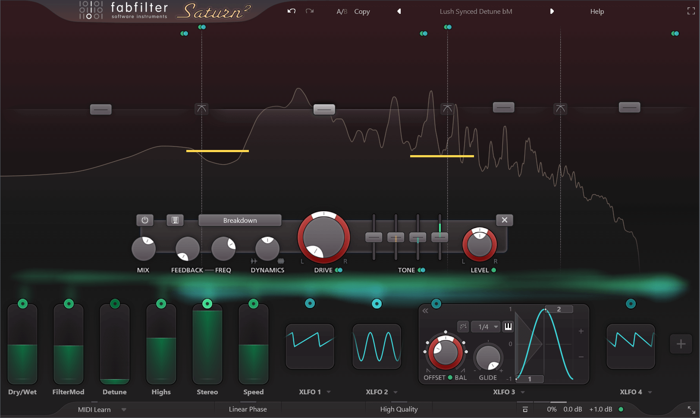Click the DYNAMICS knob
Viewport: 700px width, 418px height.
[x=267, y=249]
